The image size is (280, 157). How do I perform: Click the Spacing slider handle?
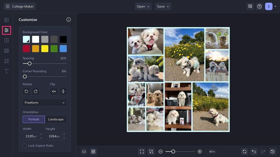click(30, 64)
